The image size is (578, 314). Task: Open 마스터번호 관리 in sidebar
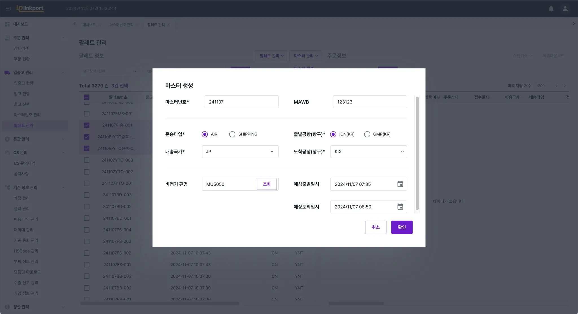[27, 115]
